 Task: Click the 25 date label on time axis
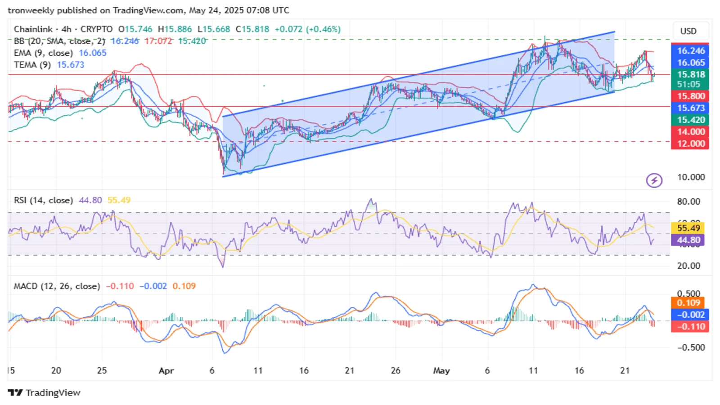102,370
